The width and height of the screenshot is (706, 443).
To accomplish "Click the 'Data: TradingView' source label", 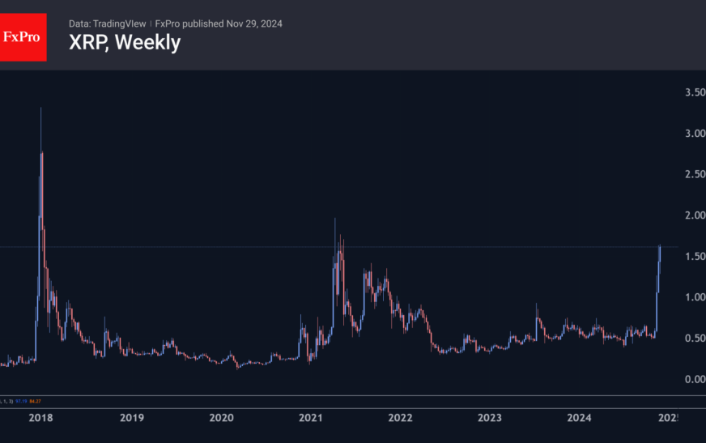I will click(x=107, y=23).
